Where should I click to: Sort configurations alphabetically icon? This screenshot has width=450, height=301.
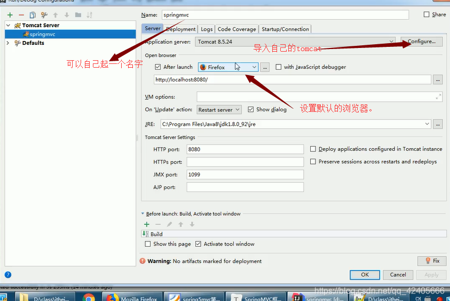tap(89, 15)
